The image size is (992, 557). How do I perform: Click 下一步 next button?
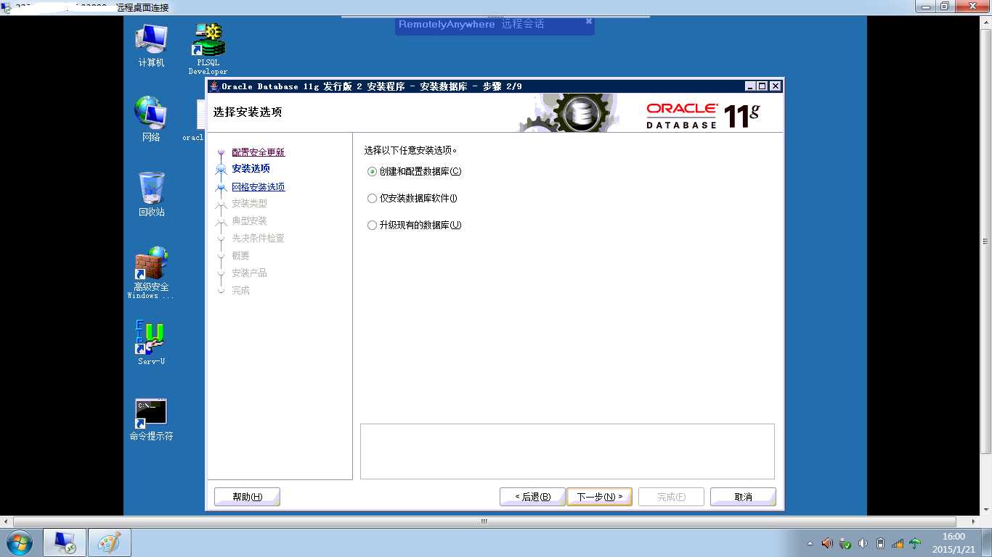599,497
